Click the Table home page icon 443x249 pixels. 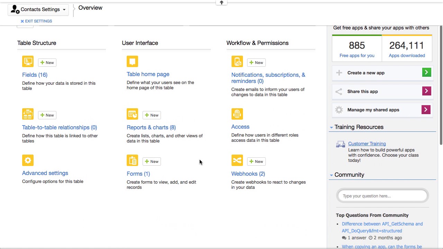point(132,62)
